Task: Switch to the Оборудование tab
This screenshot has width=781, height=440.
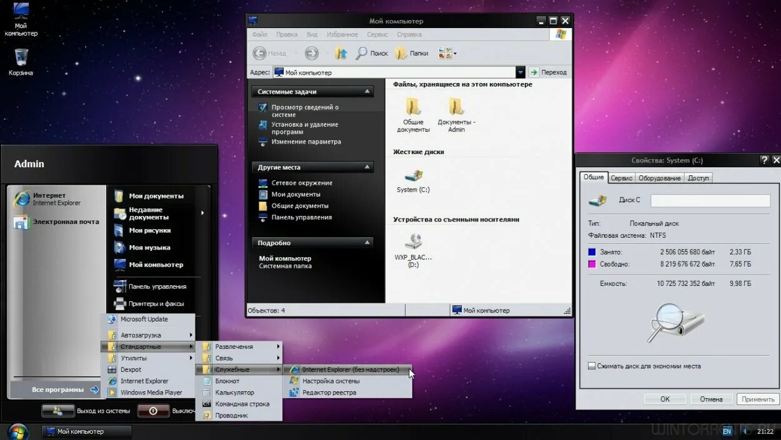Action: (x=660, y=178)
